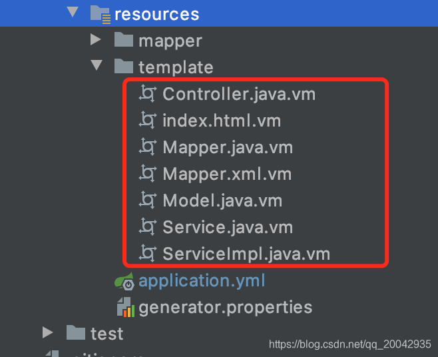Collapse the template folder arrow

click(97, 65)
